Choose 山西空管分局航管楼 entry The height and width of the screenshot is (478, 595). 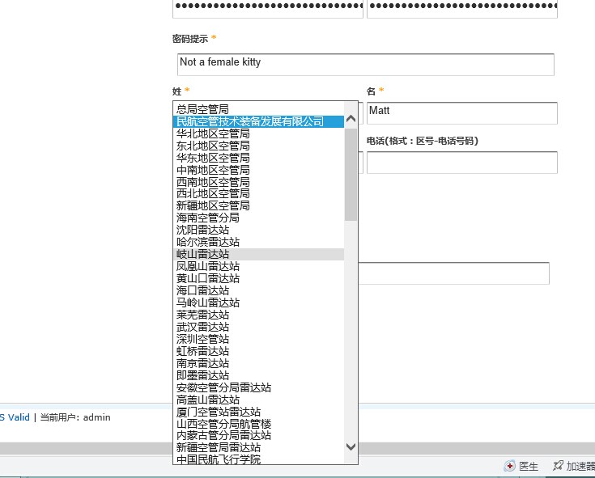pyautogui.click(x=258, y=424)
